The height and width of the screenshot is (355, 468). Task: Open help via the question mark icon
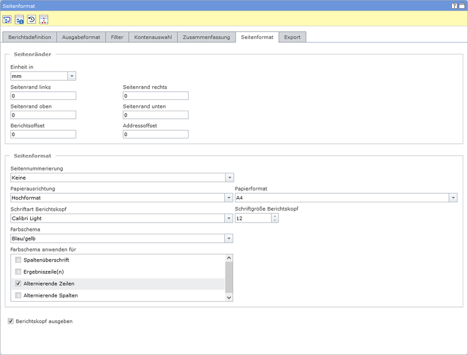pos(454,5)
